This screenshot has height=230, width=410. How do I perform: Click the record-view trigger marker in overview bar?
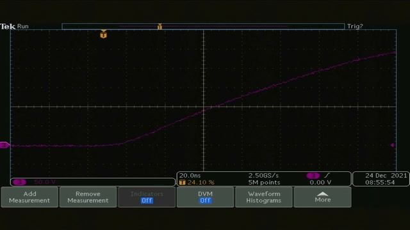160,26
